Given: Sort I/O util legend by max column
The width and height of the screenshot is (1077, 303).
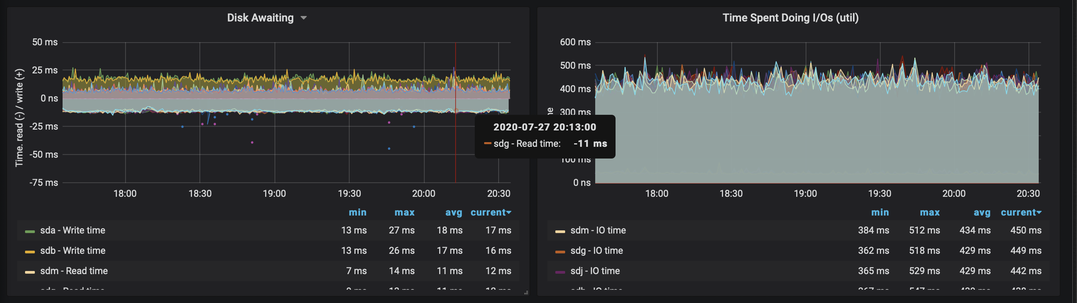Looking at the screenshot, I should pyautogui.click(x=930, y=212).
